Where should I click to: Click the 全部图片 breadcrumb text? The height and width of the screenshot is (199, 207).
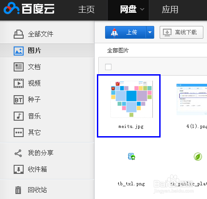118,51
